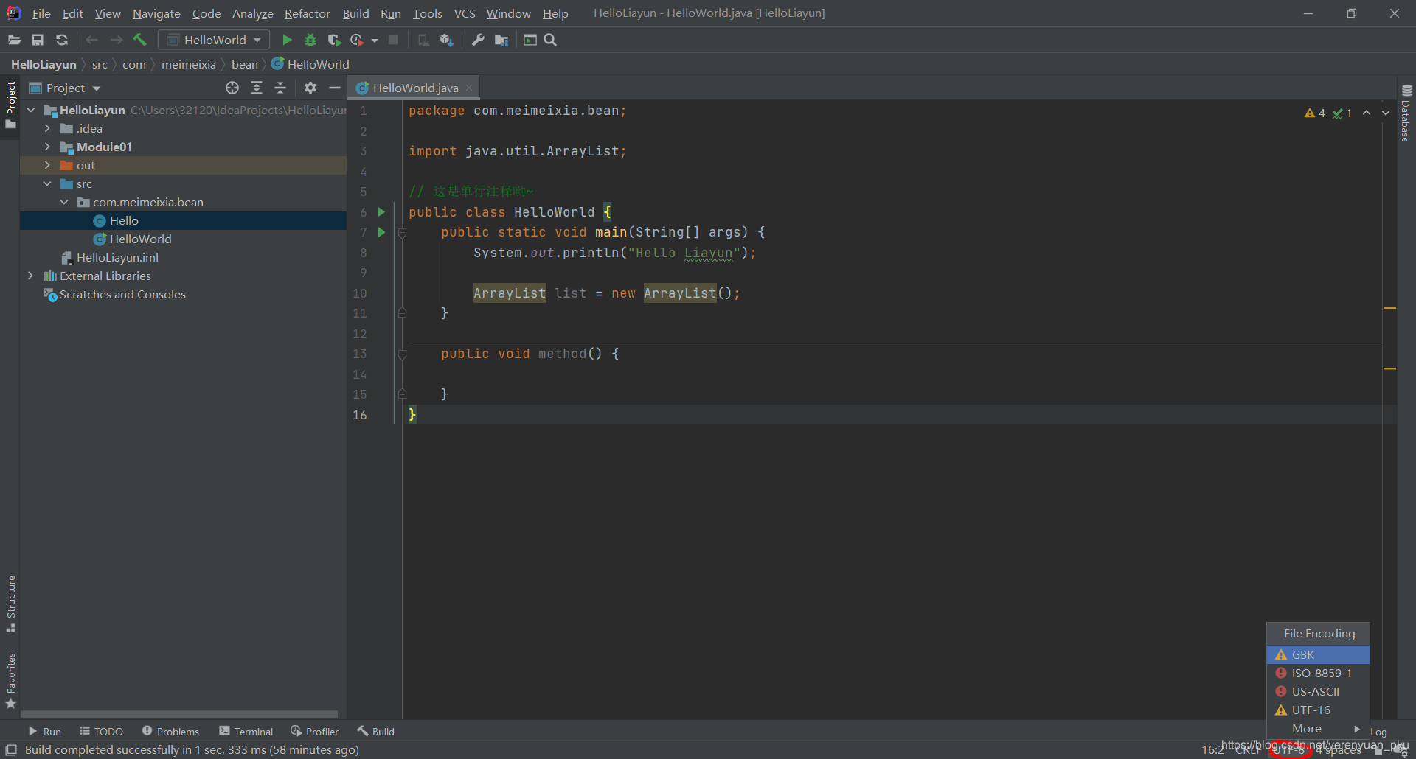This screenshot has height=759, width=1416.
Task: Collapse HelloLiayun root node
Action: pos(31,110)
